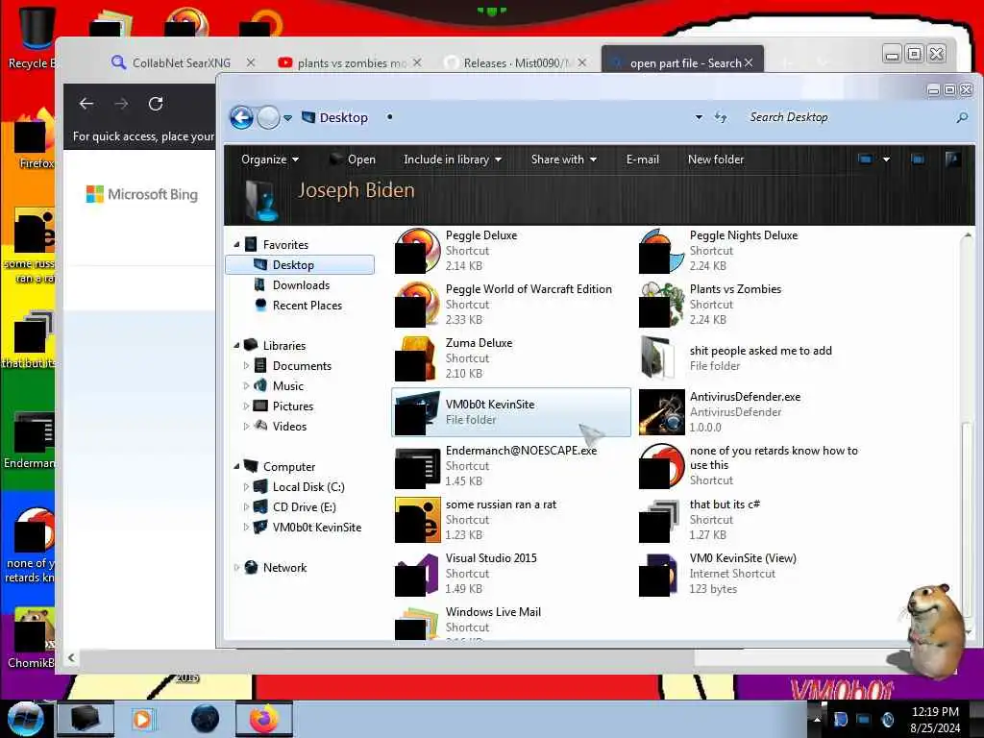The image size is (984, 738).
Task: Open the Peggle Deluxe shortcut icon
Action: pos(417,251)
